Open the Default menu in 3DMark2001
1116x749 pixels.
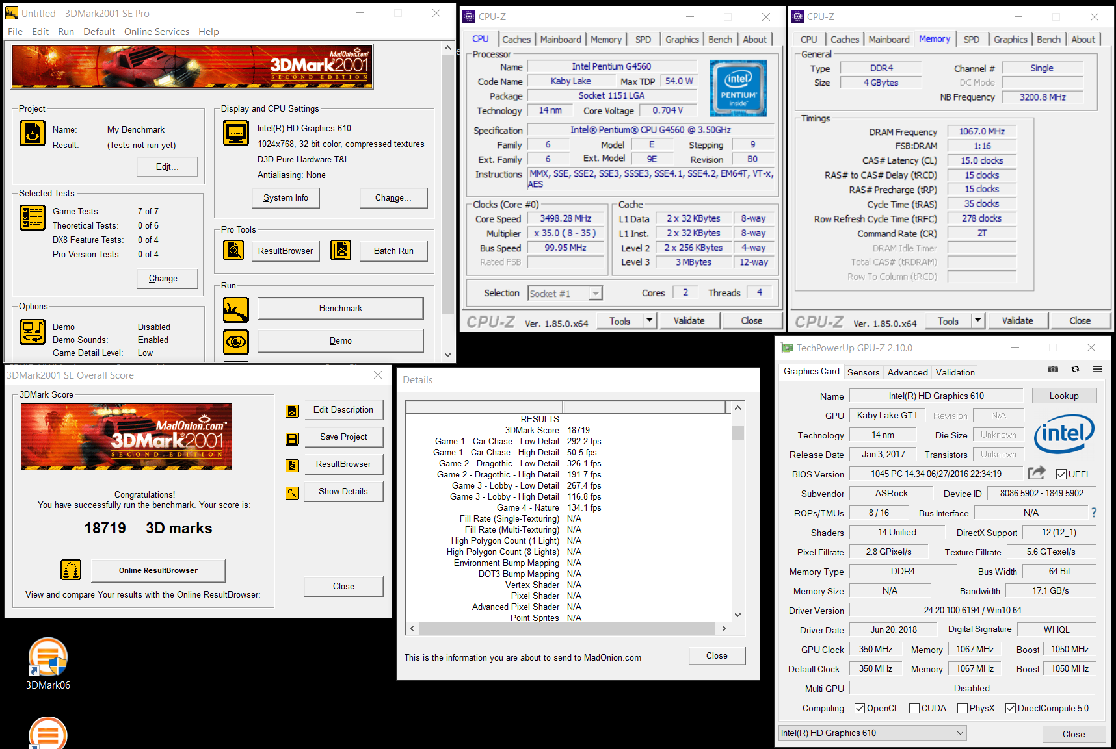tap(99, 31)
